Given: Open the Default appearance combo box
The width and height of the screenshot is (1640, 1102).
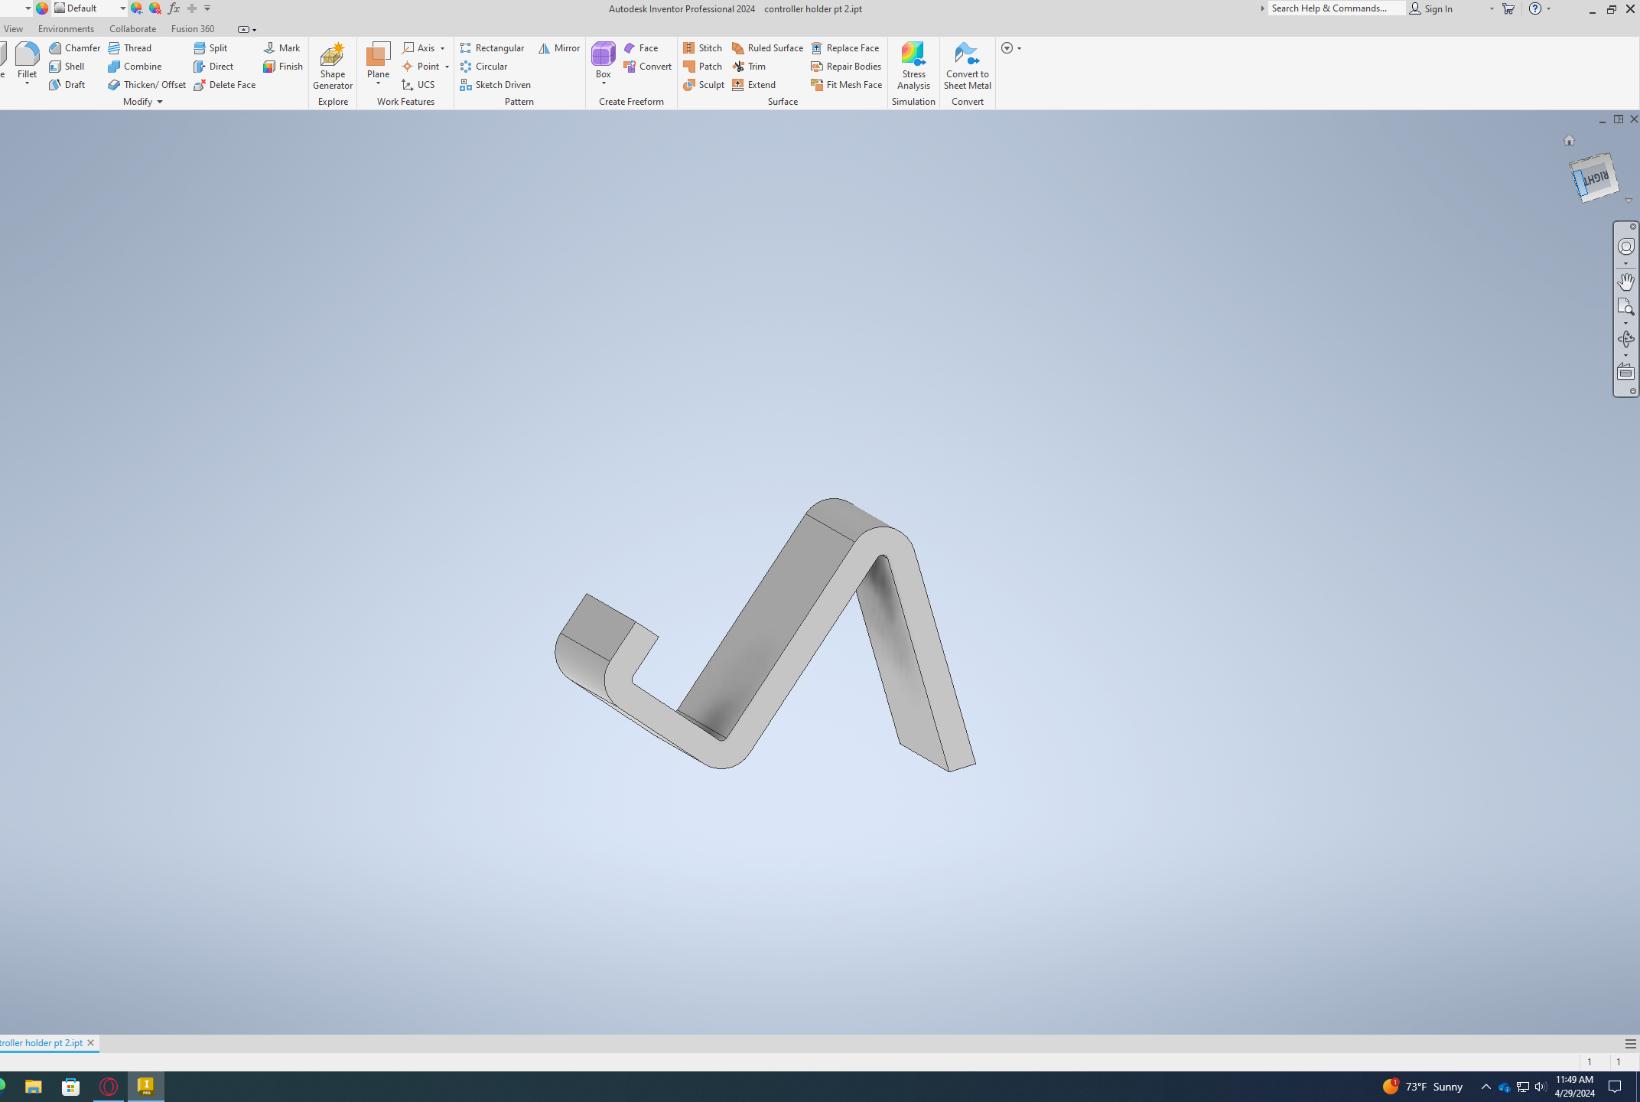Looking at the screenshot, I should click(x=89, y=8).
